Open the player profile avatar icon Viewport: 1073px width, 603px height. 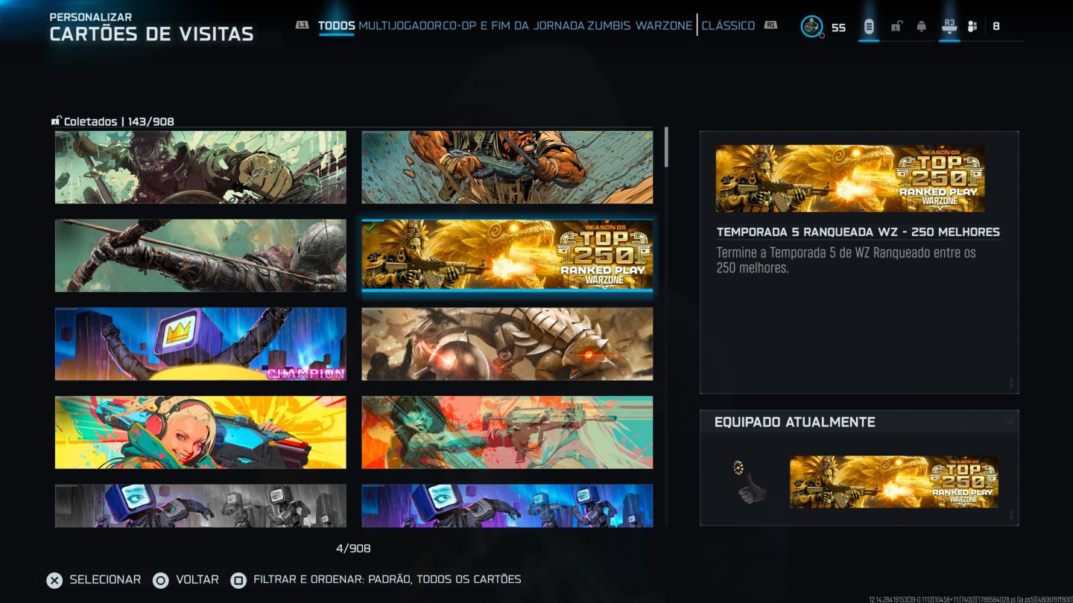(811, 27)
